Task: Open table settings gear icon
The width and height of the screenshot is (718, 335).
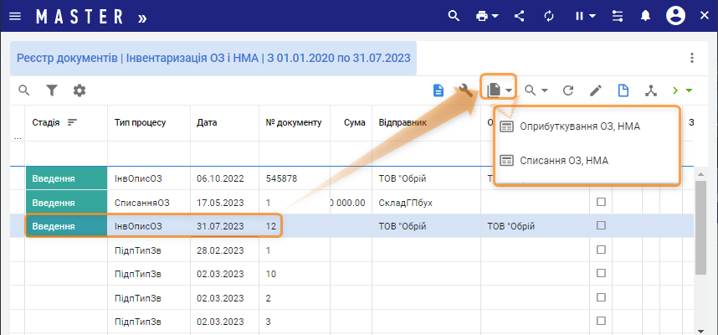Action: click(79, 90)
